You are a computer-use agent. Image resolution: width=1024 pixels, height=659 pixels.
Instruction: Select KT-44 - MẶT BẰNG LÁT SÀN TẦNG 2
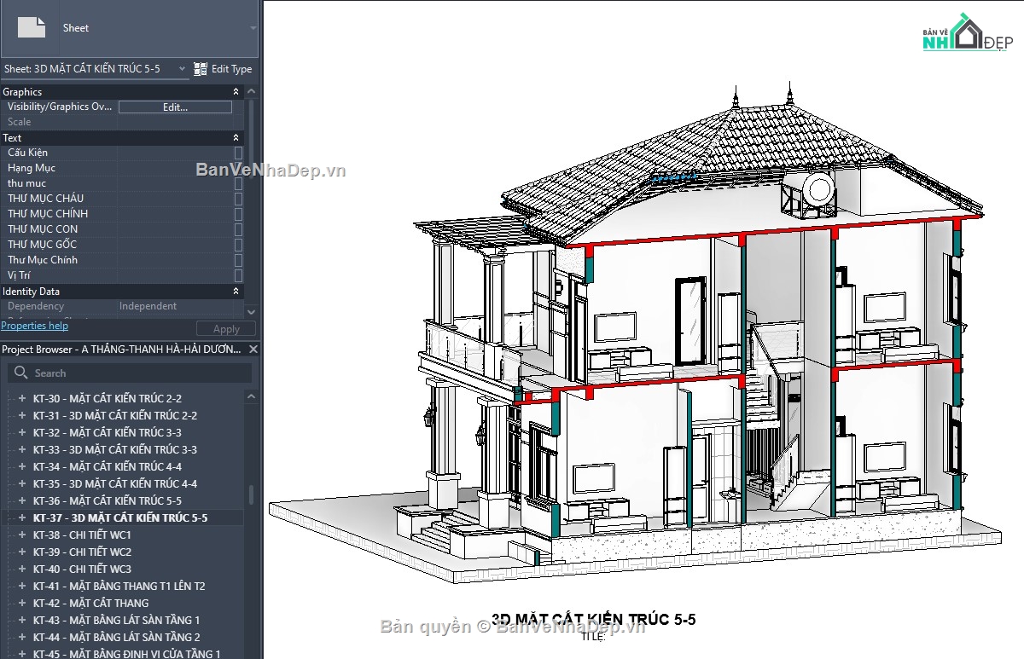[x=117, y=637]
